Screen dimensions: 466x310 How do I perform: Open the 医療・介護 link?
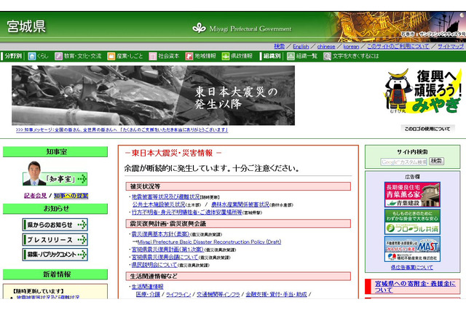148,294
